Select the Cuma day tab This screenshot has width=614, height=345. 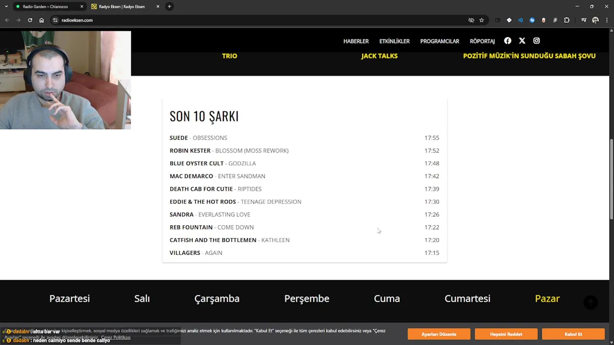click(387, 299)
